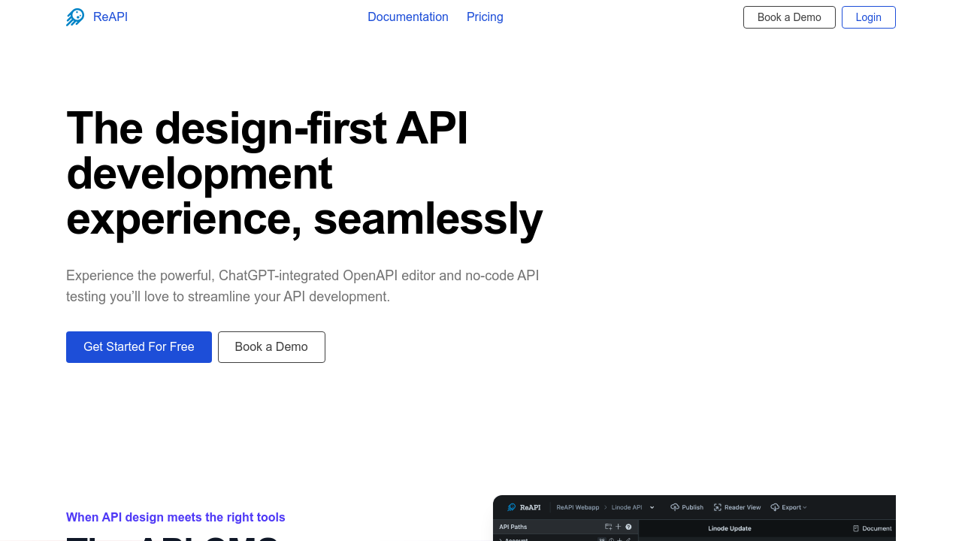Navigate to the Pricing page
The height and width of the screenshot is (541, 962).
485,17
